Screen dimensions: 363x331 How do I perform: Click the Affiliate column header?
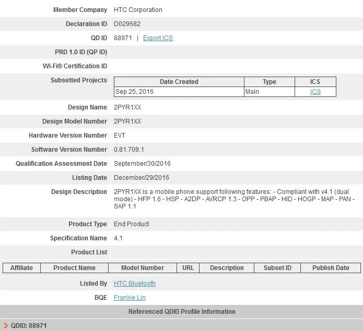point(21,268)
